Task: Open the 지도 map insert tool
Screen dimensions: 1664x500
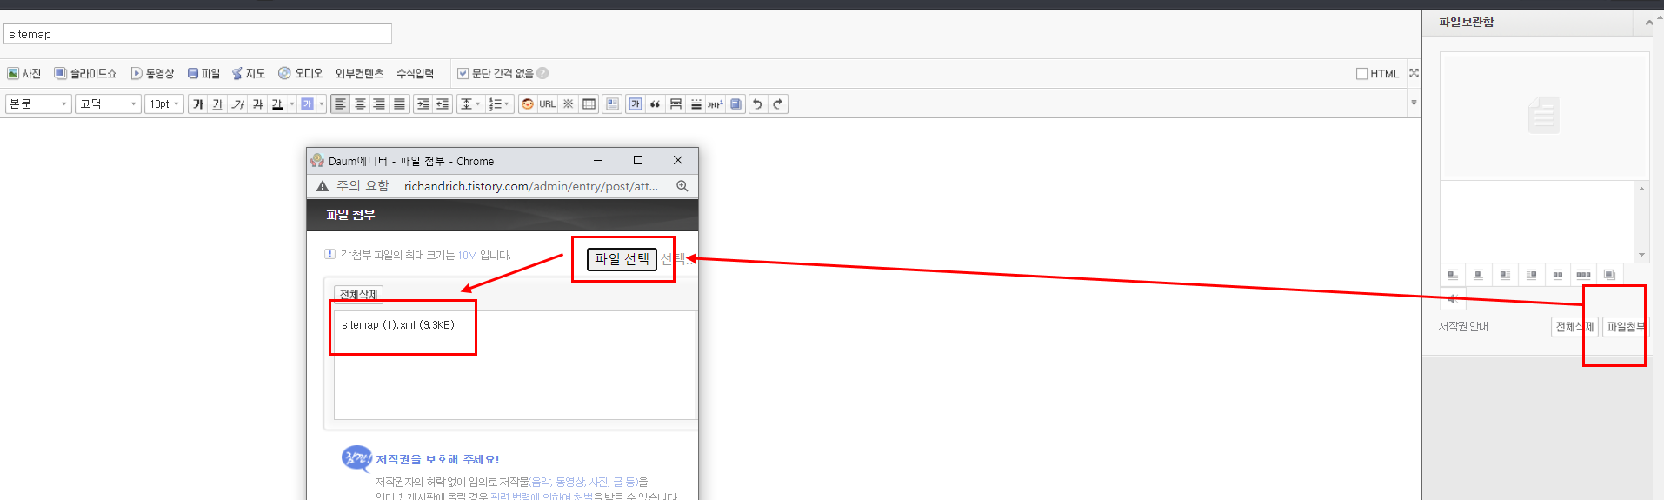Action: coord(249,73)
